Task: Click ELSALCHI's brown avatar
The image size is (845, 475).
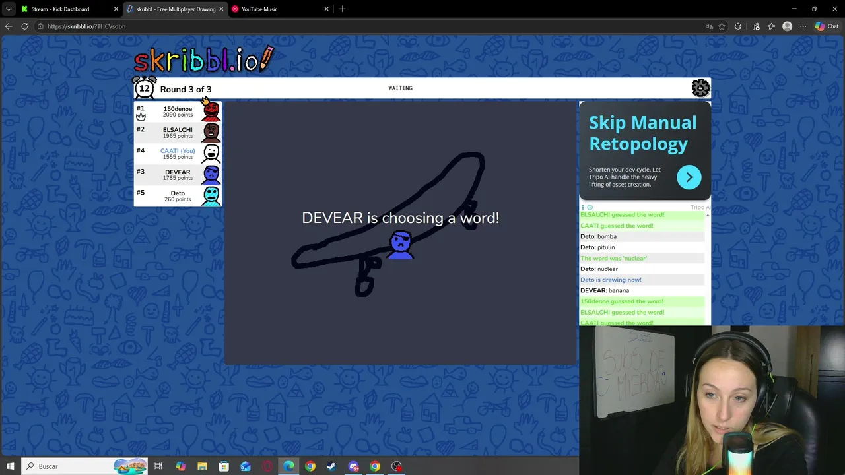Action: tap(211, 133)
